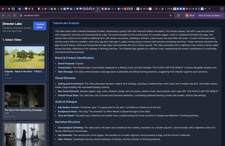Open a new tab with the plus icon
The width and height of the screenshot is (225, 146).
209,9
